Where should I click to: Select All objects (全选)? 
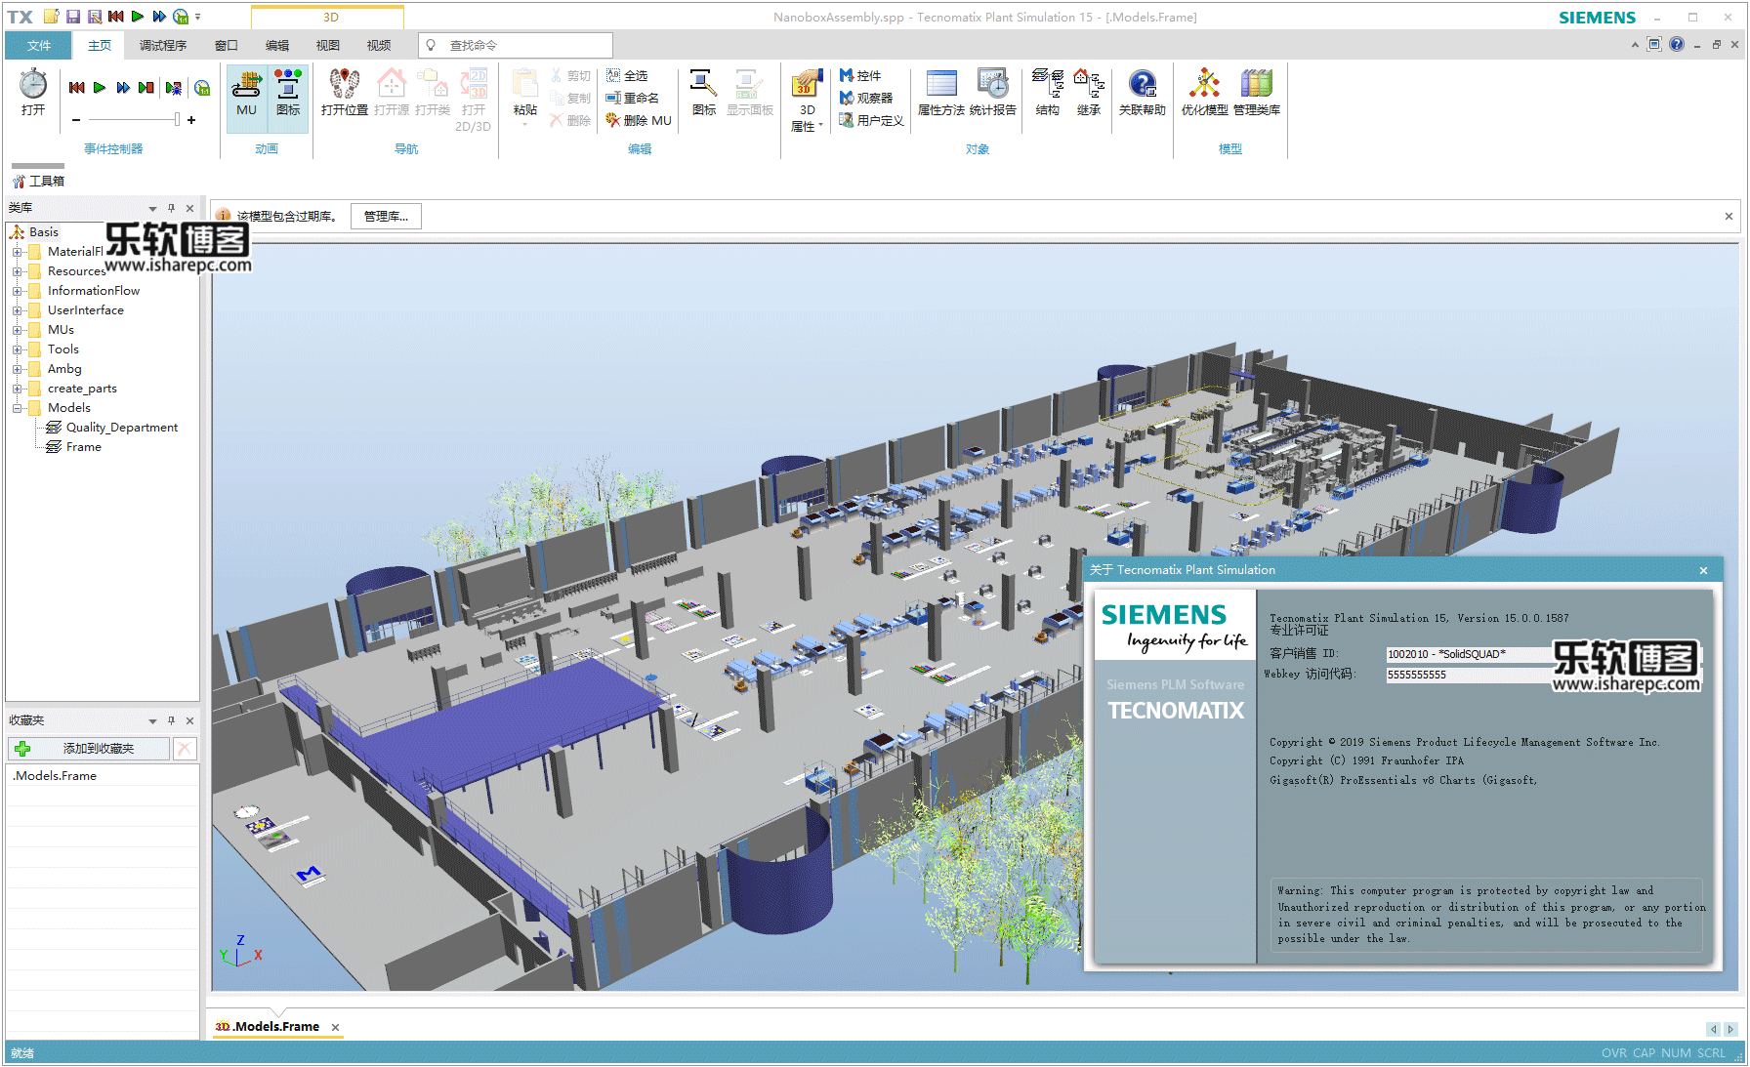tap(627, 75)
